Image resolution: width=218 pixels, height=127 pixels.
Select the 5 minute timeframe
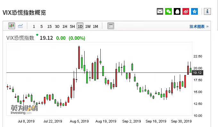41,26
